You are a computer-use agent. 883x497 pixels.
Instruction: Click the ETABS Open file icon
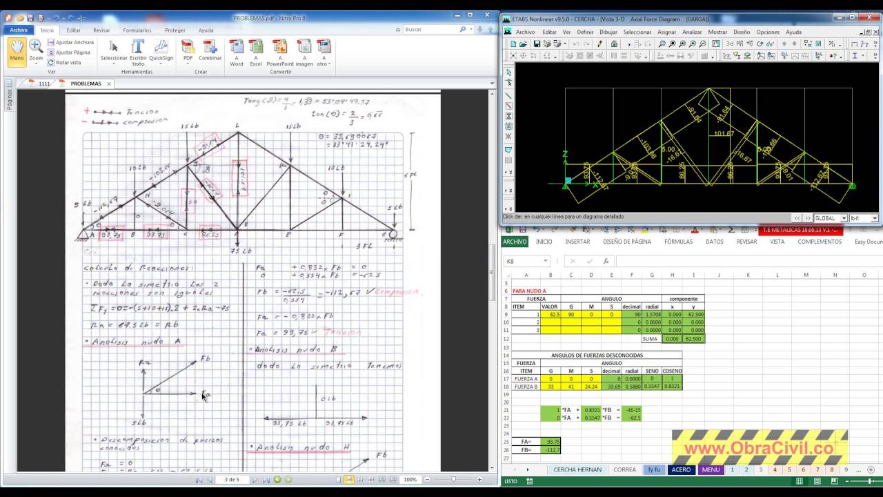524,43
